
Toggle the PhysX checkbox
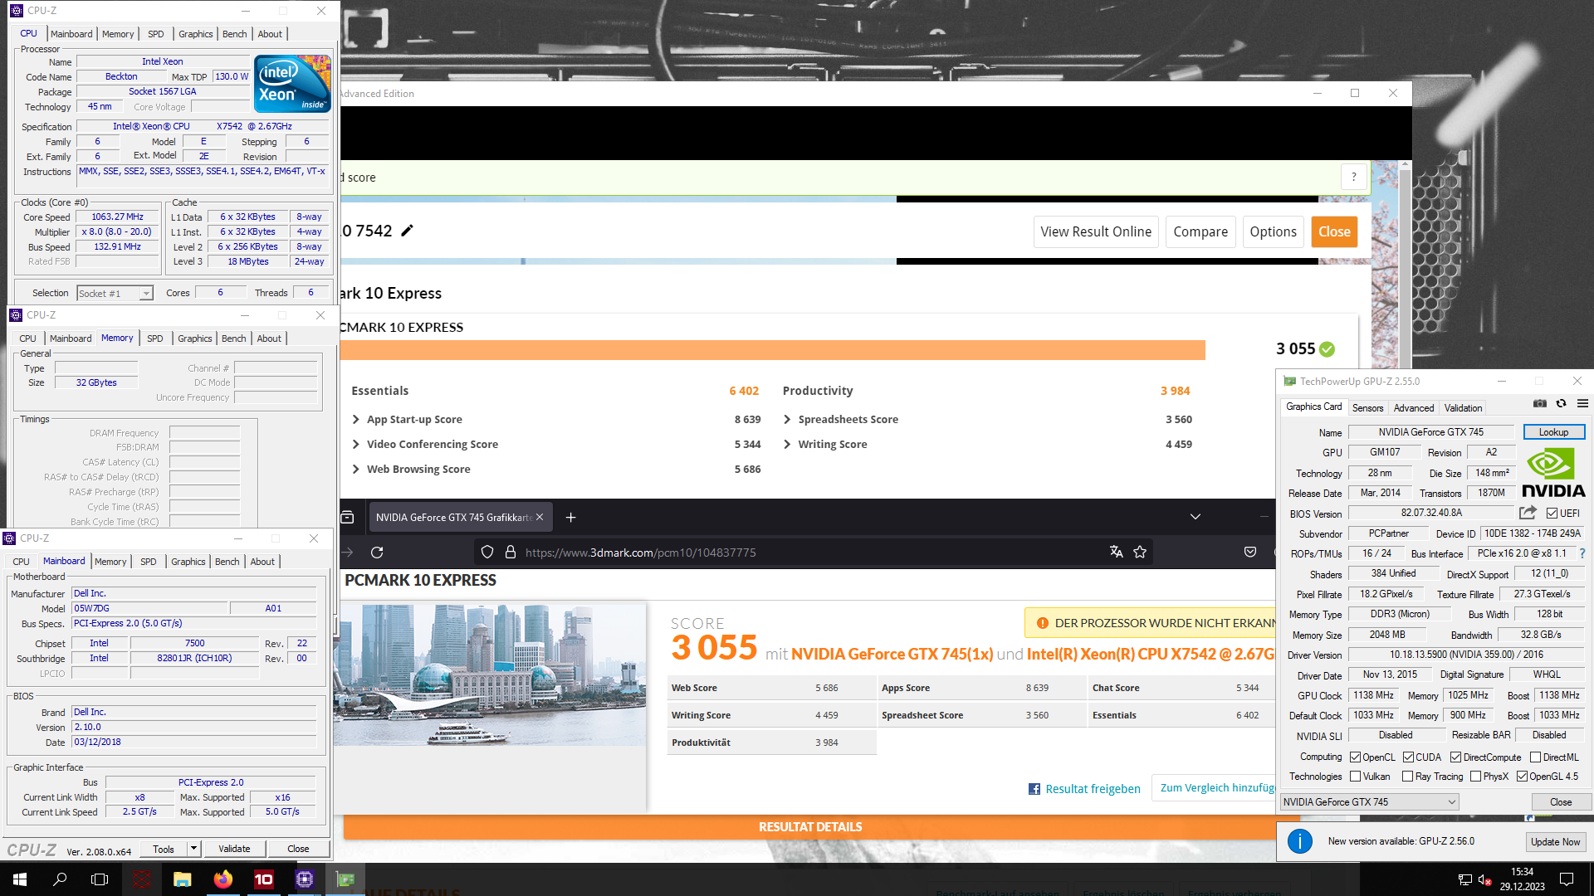pyautogui.click(x=1475, y=777)
